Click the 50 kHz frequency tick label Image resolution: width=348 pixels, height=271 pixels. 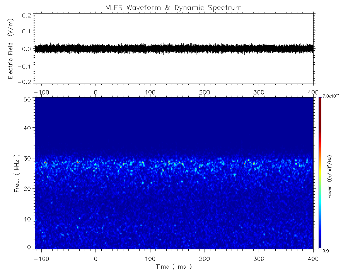(27, 99)
